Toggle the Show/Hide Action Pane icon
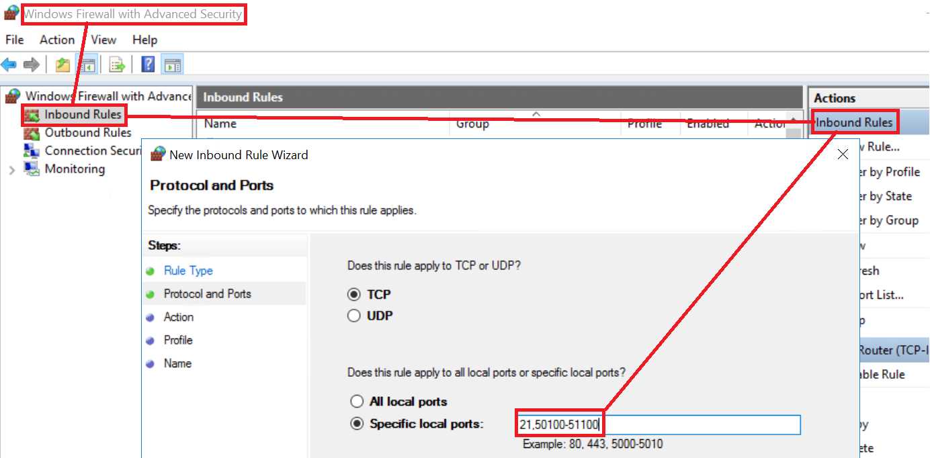Screen dimensions: 930x458 click(173, 64)
